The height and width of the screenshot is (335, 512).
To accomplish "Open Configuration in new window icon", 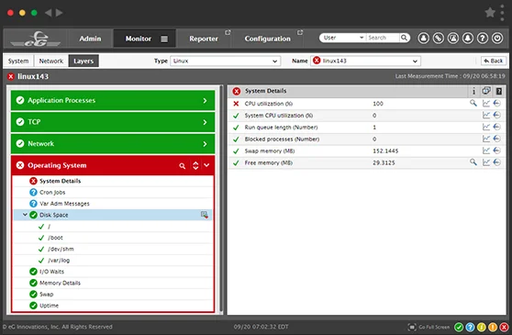I will 300,32.
